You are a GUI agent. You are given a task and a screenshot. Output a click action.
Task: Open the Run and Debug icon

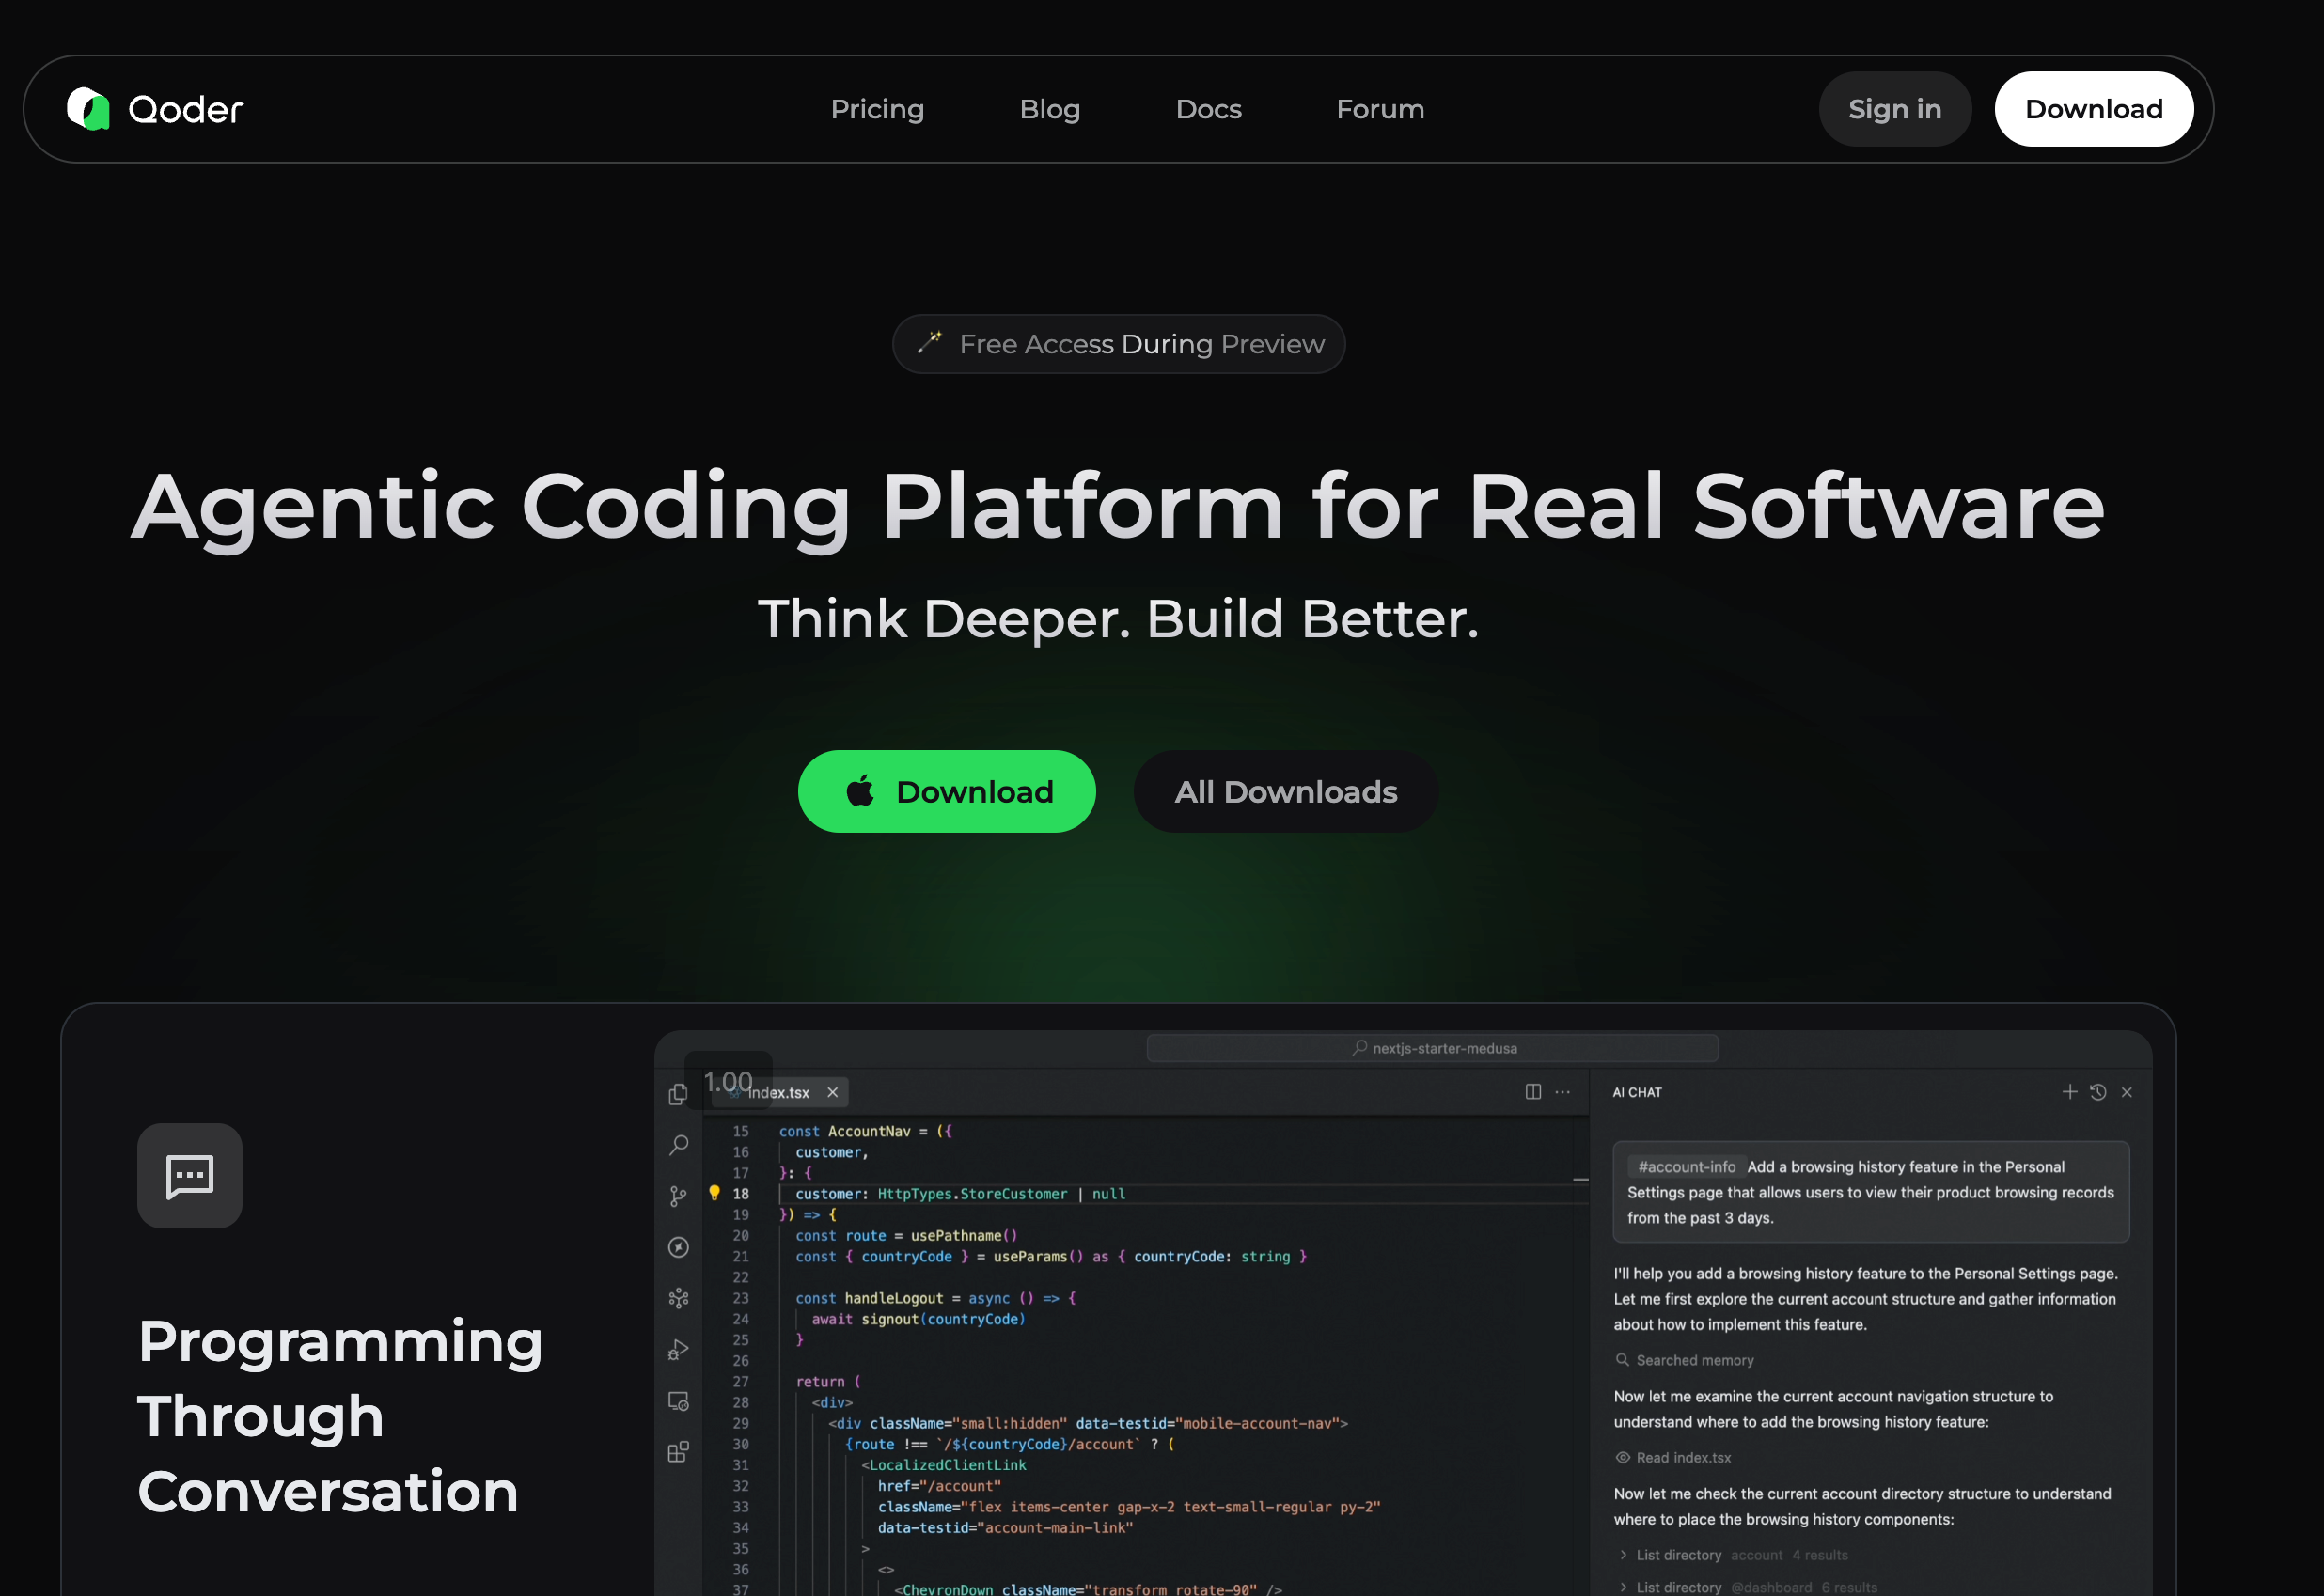click(678, 1350)
